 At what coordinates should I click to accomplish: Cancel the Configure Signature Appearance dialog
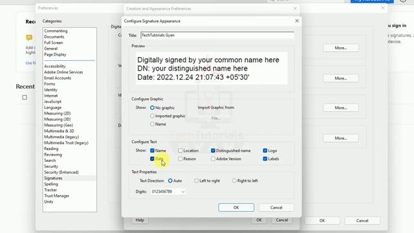point(276,208)
